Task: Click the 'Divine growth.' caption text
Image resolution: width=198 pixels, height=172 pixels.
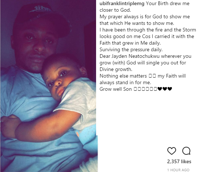Action: pos(116,69)
